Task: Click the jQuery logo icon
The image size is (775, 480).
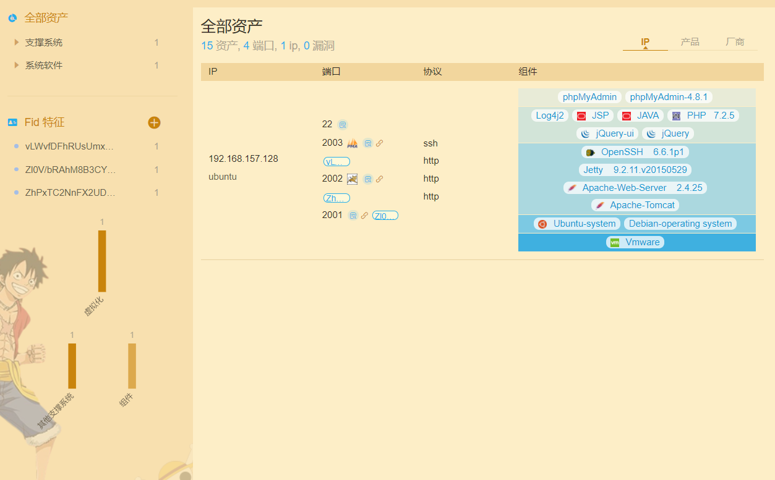Action: [x=651, y=133]
